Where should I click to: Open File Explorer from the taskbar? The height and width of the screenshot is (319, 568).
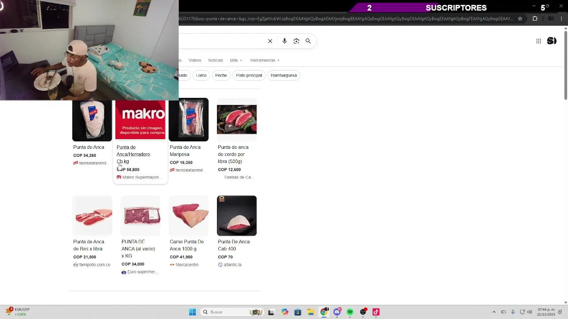click(x=311, y=312)
